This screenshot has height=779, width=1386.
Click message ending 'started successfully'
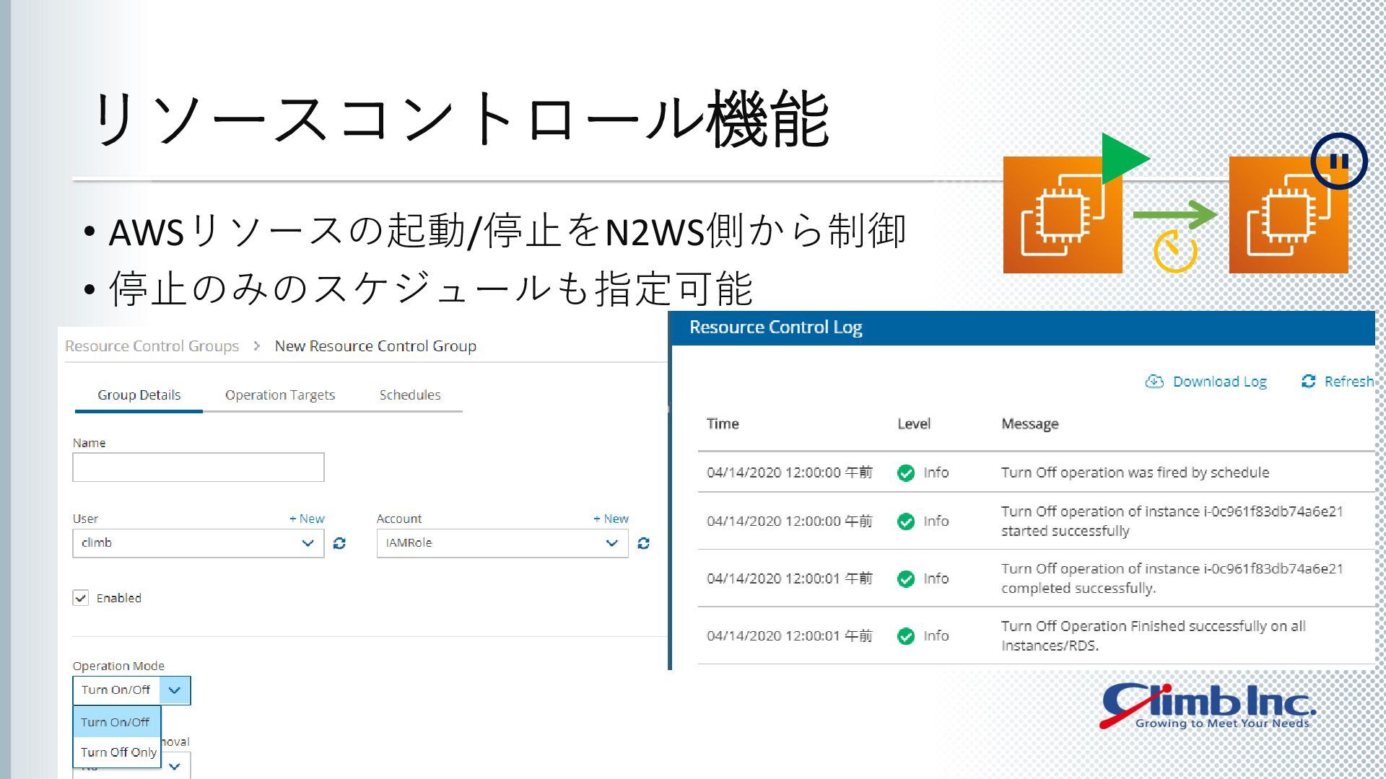(x=1172, y=521)
